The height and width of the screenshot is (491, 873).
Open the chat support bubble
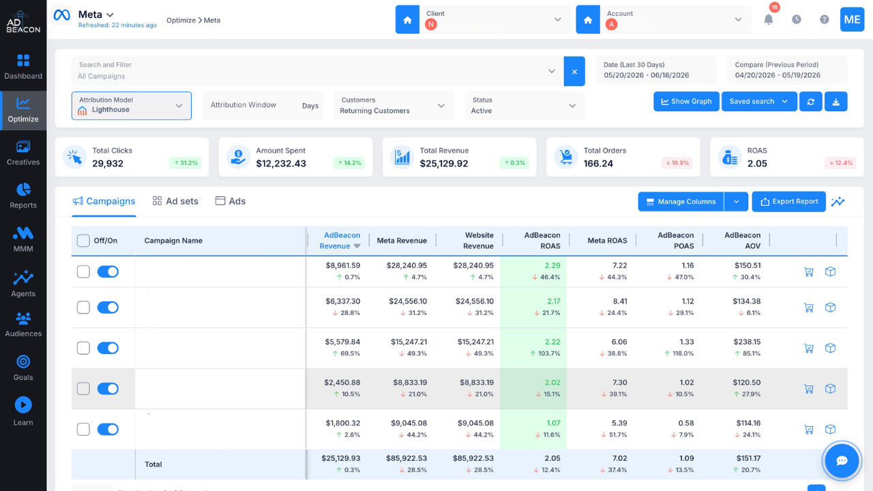click(842, 461)
